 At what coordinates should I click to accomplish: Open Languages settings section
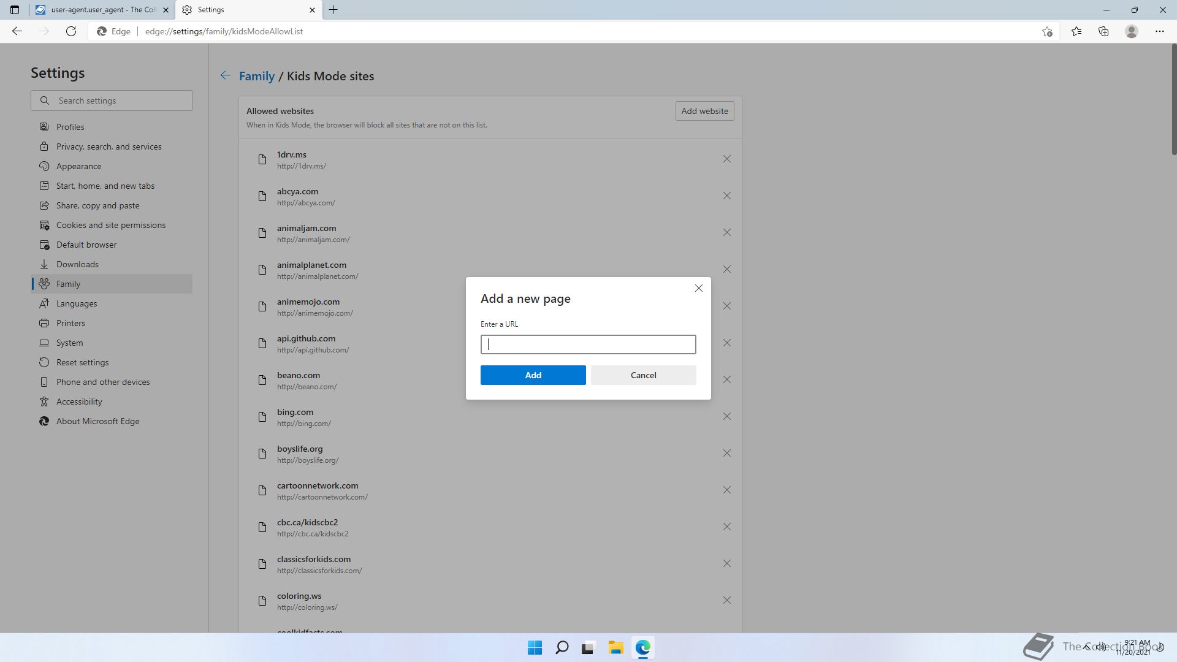coord(112,303)
